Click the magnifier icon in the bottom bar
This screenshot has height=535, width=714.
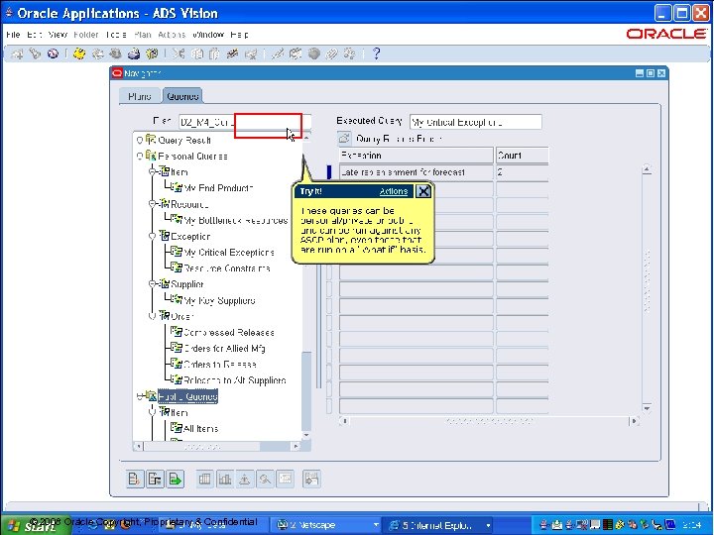265,479
